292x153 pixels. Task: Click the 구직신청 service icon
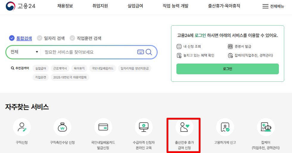[x=22, y=127]
